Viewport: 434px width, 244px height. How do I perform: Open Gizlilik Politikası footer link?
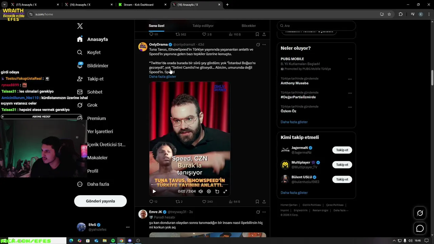[312, 205]
